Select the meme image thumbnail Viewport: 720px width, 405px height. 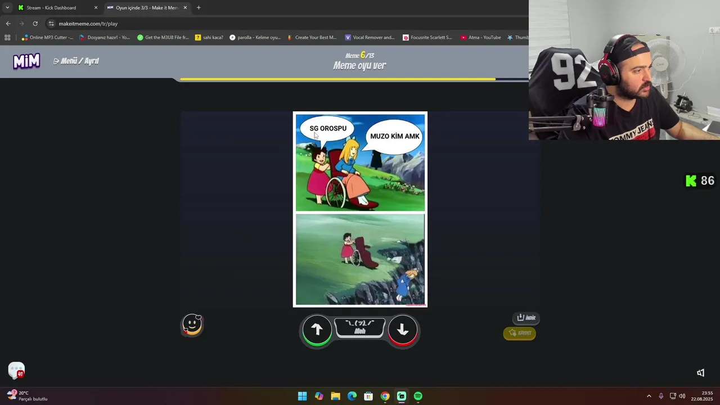tap(360, 209)
